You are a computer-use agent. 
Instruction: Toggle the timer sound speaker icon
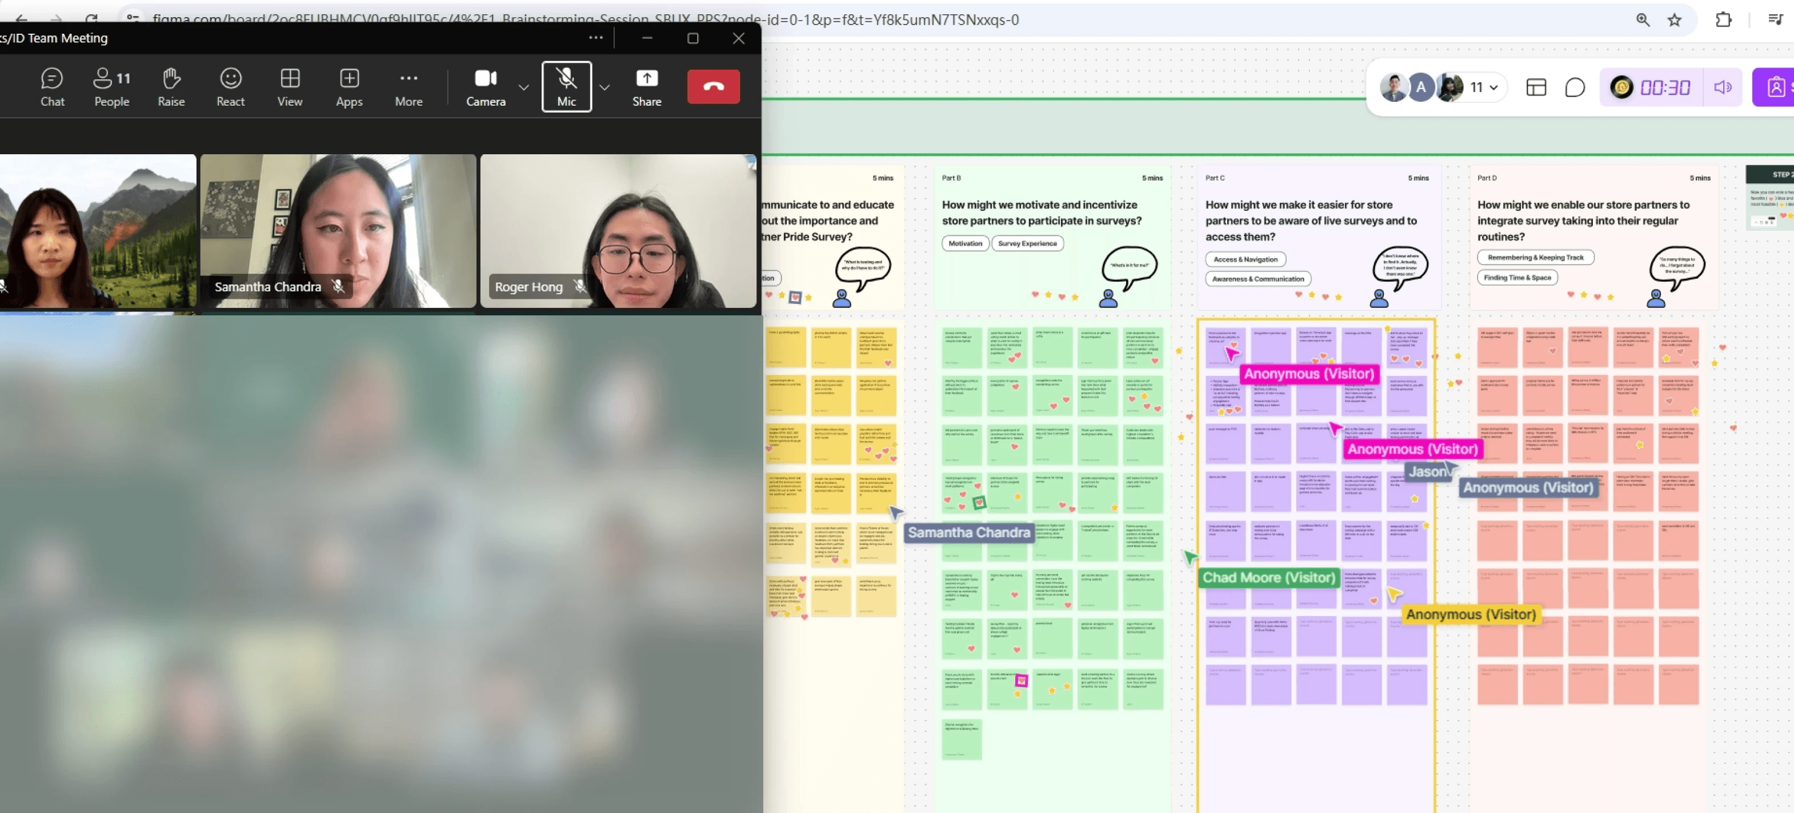tap(1722, 87)
